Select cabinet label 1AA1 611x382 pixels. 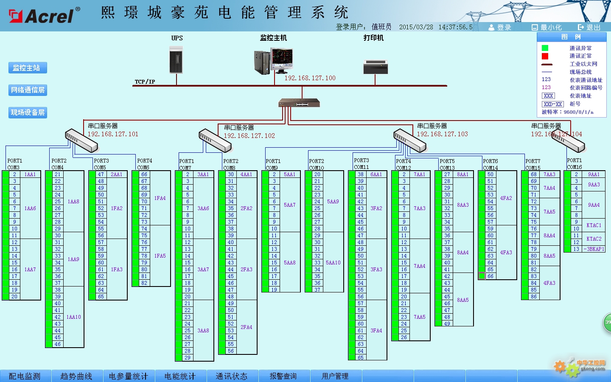click(x=30, y=174)
